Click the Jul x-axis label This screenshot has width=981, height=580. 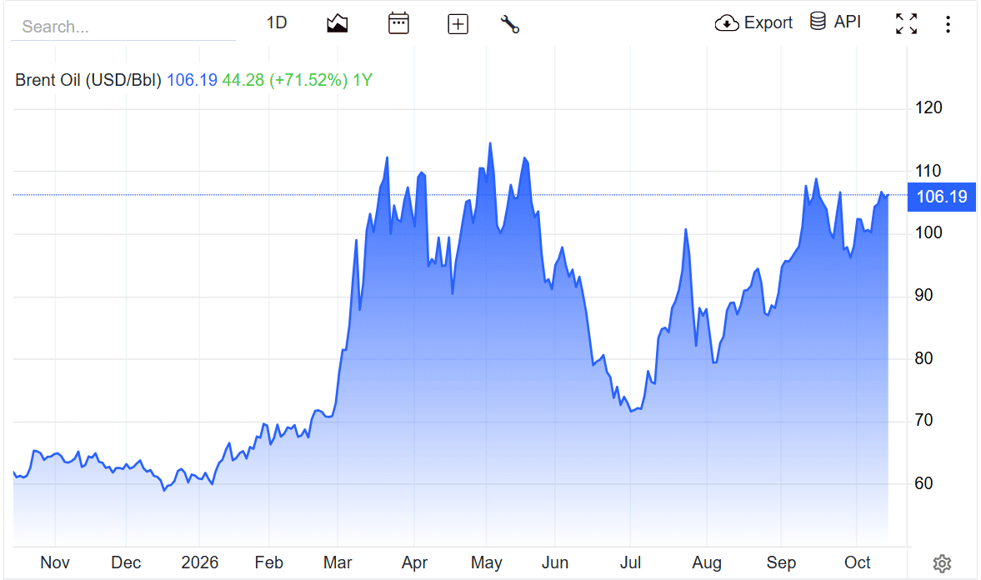point(631,562)
